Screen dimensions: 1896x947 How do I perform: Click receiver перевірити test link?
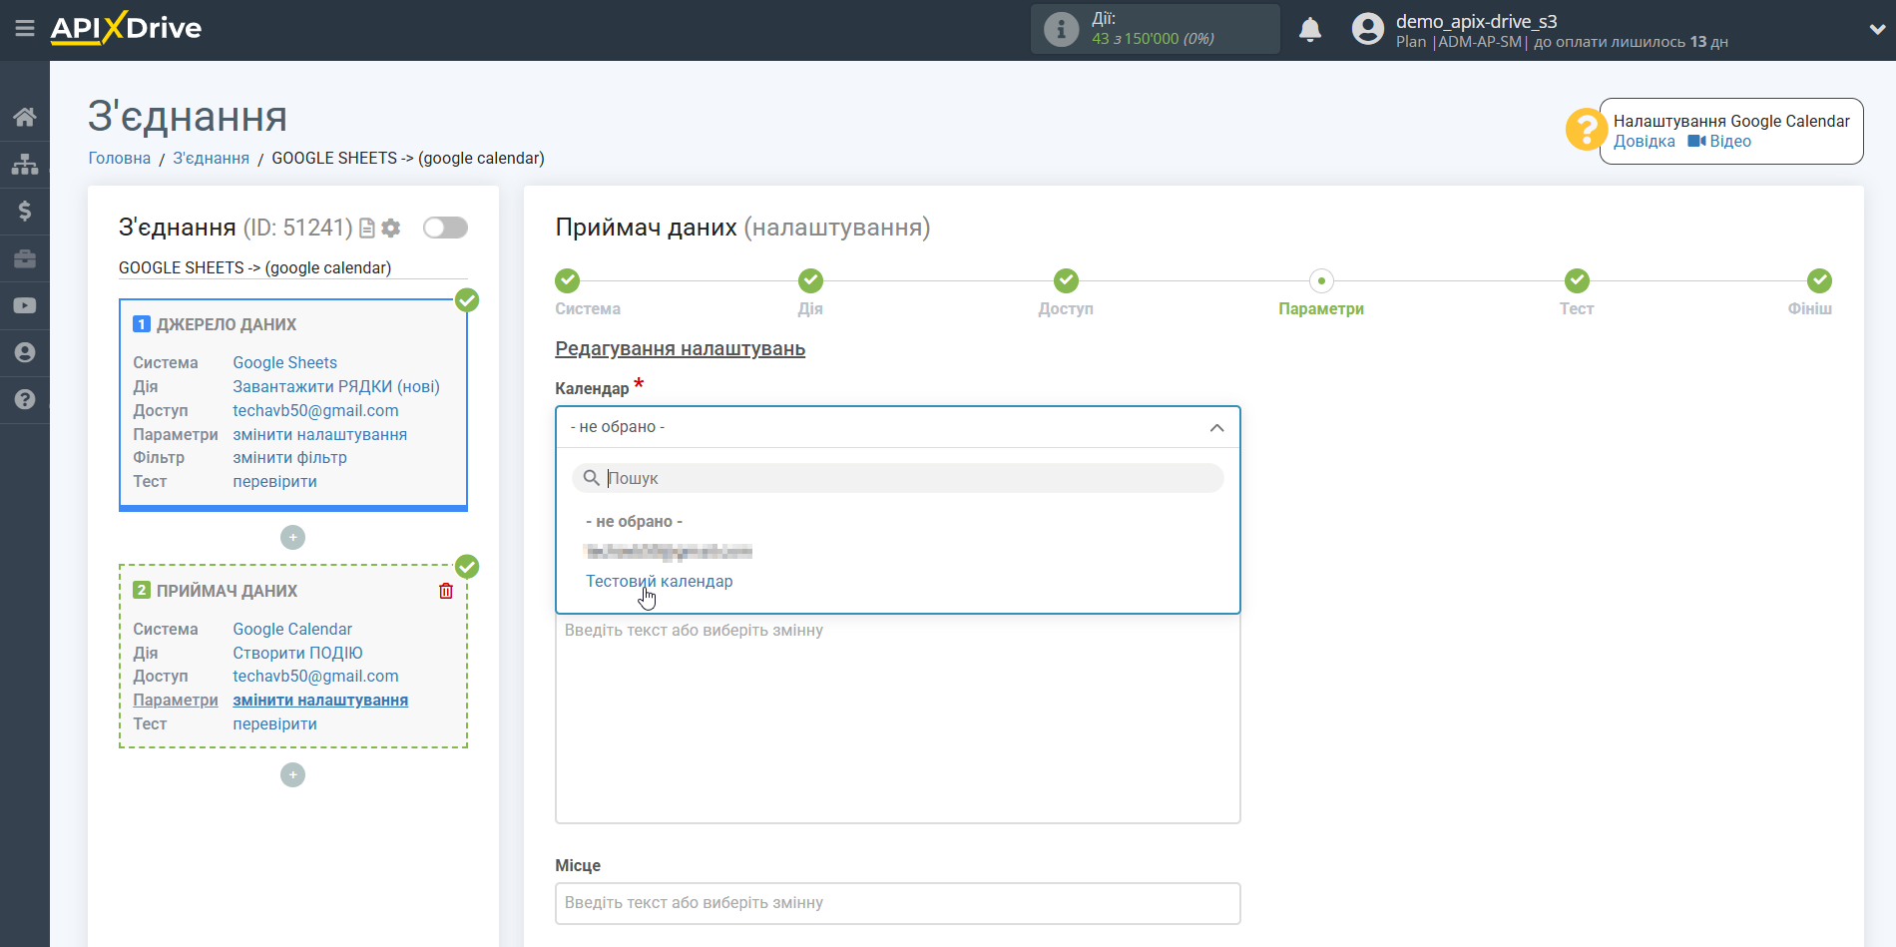tap(274, 724)
